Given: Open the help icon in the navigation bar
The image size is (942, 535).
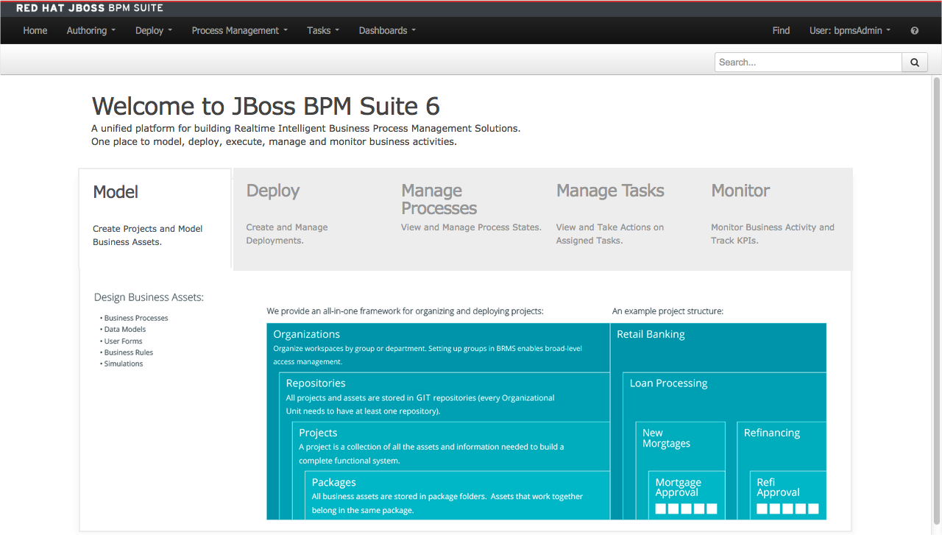Looking at the screenshot, I should 914,30.
